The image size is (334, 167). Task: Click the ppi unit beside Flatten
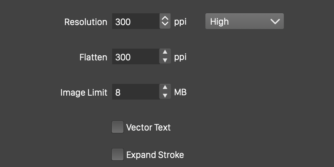[x=180, y=57]
